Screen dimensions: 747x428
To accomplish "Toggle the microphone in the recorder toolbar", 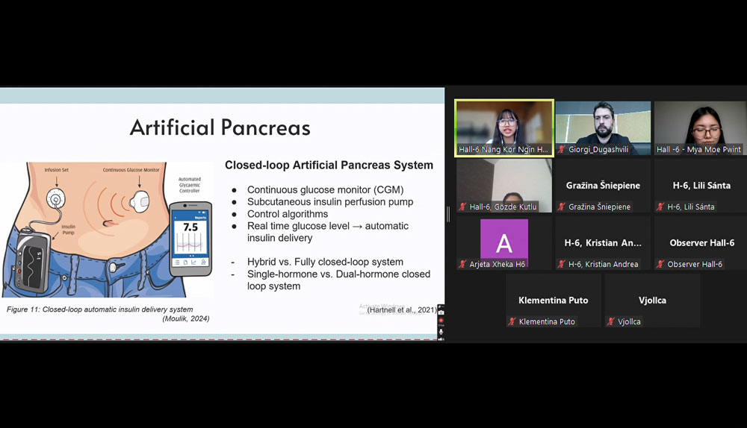I will (441, 331).
